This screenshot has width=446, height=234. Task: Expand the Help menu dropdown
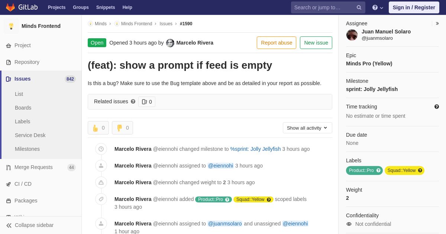(x=378, y=7)
